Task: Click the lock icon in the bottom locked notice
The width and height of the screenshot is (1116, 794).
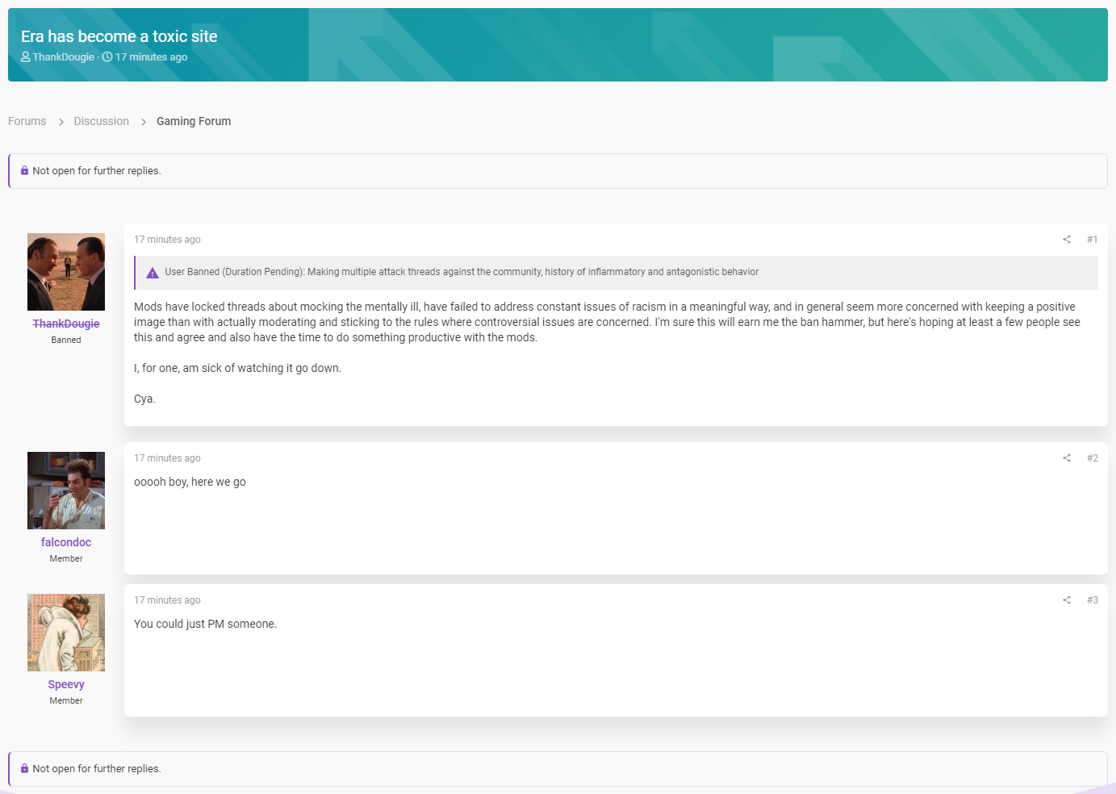Action: 24,769
